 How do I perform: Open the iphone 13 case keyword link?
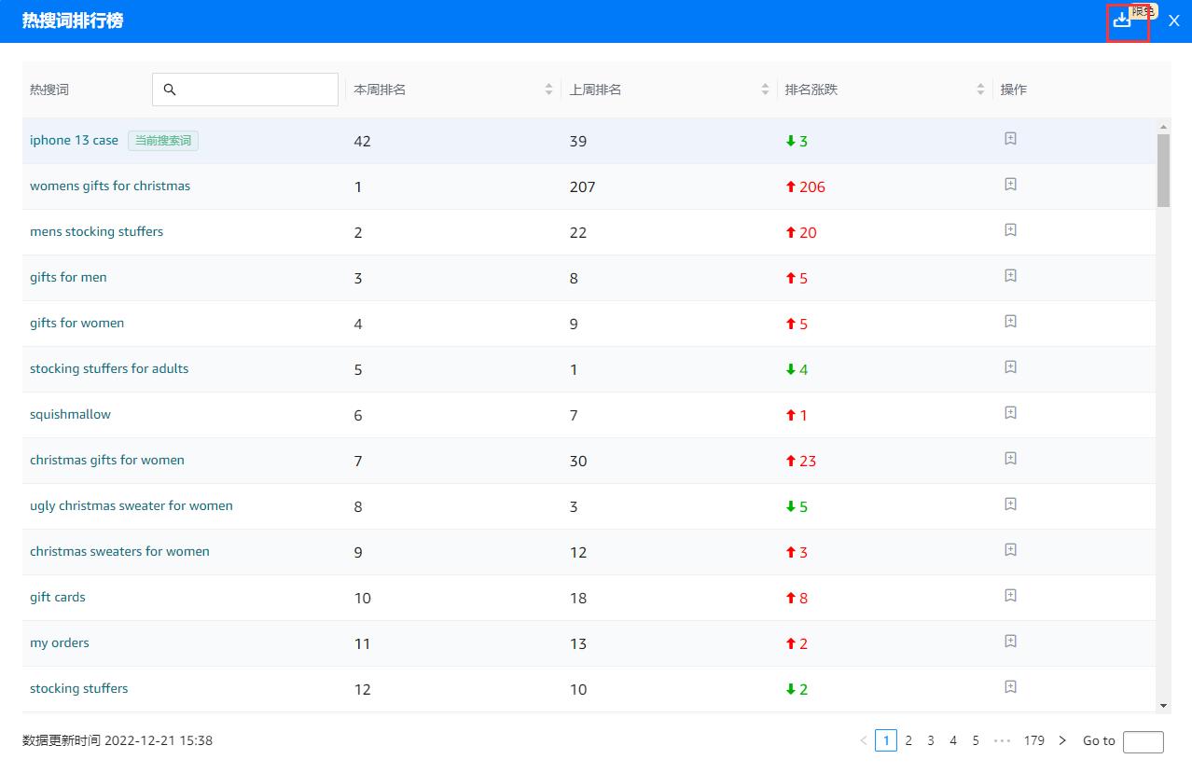pos(74,141)
